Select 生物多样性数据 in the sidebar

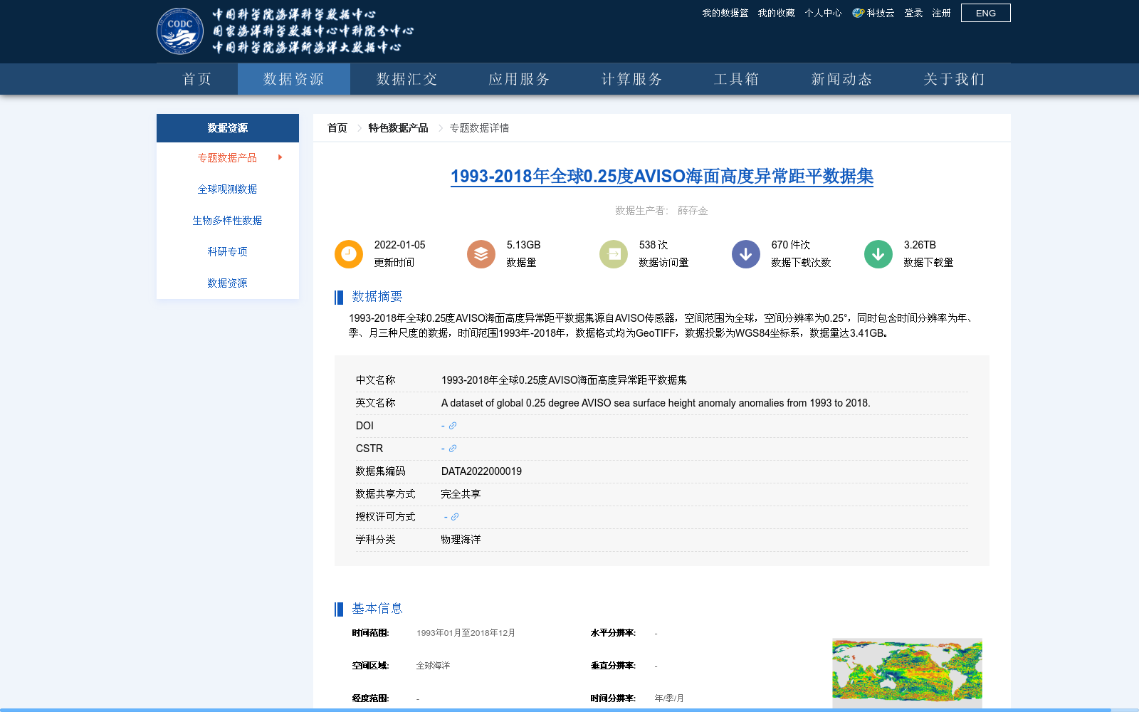(x=227, y=220)
